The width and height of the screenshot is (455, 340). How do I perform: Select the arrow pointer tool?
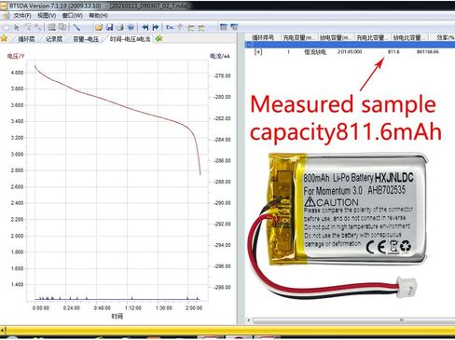pyautogui.click(x=17, y=27)
